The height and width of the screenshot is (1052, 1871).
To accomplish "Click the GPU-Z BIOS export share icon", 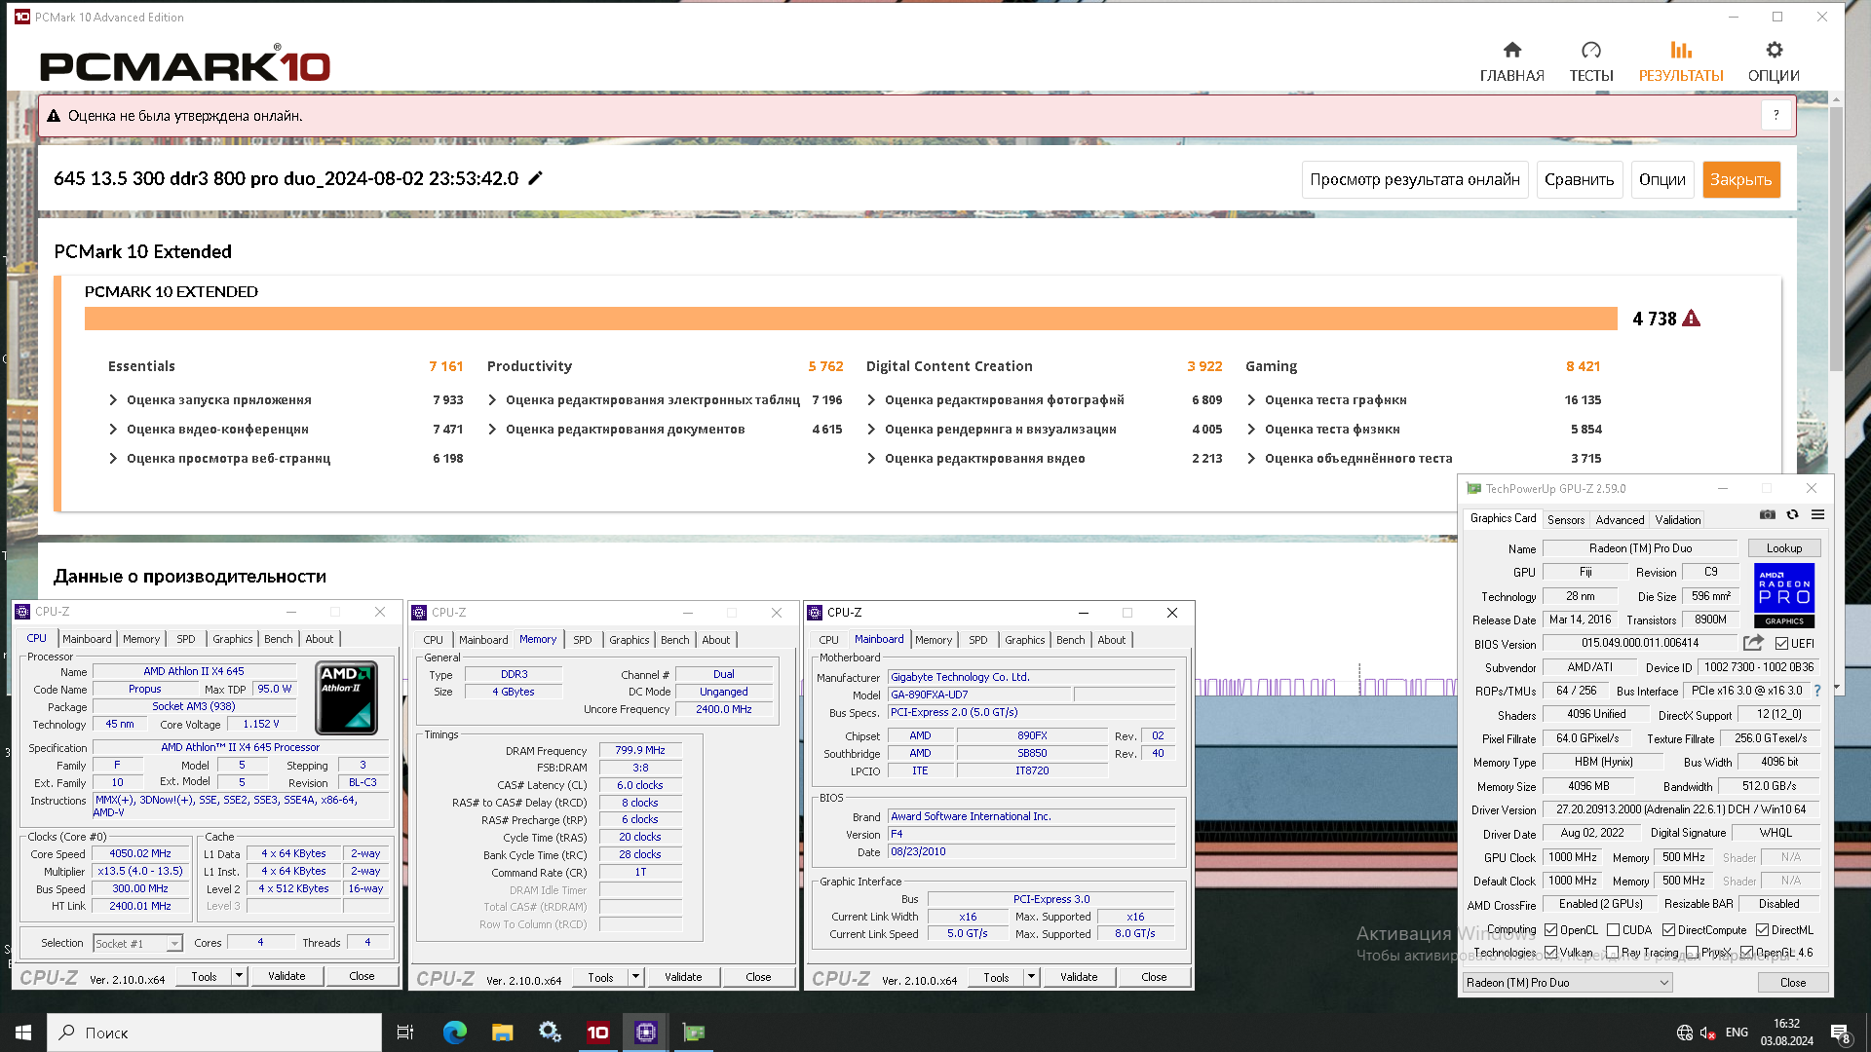I will [x=1753, y=643].
